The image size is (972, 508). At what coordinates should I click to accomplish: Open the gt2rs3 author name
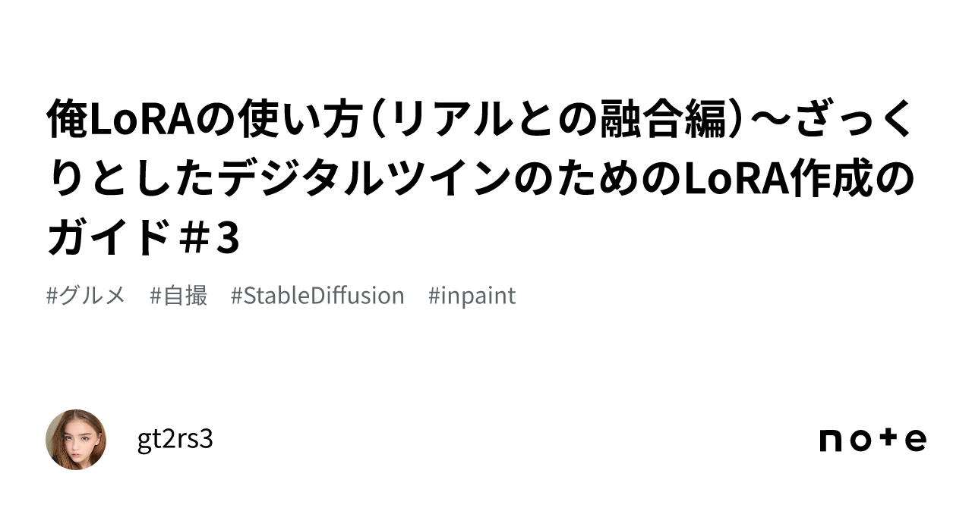tap(175, 438)
